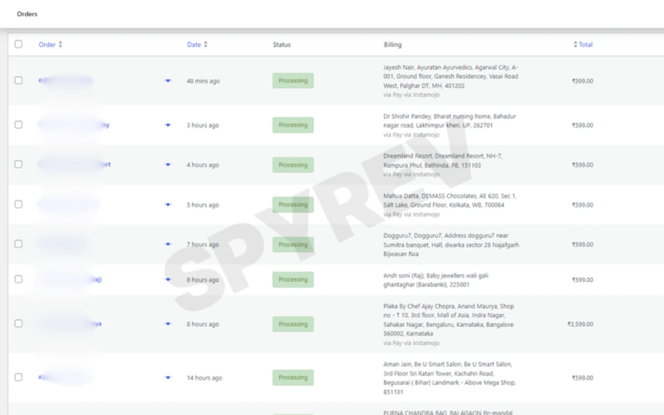The width and height of the screenshot is (664, 415).
Task: Click preview eye icon for 3 hours ago order
Action: click(168, 125)
